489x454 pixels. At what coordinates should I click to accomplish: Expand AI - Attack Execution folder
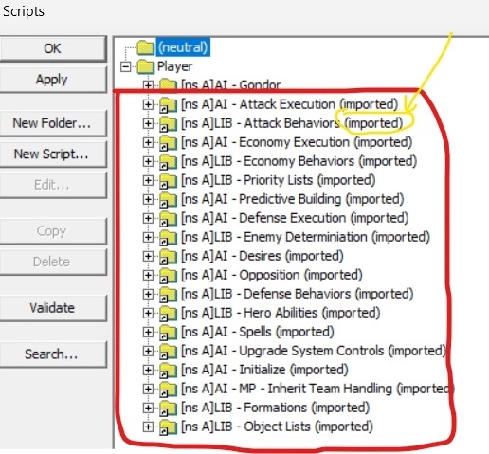point(148,104)
